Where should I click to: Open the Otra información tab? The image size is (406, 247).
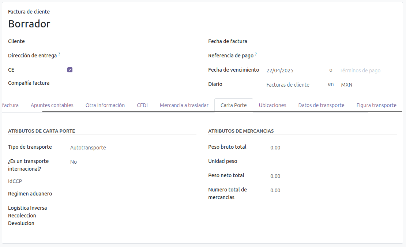tap(105, 105)
